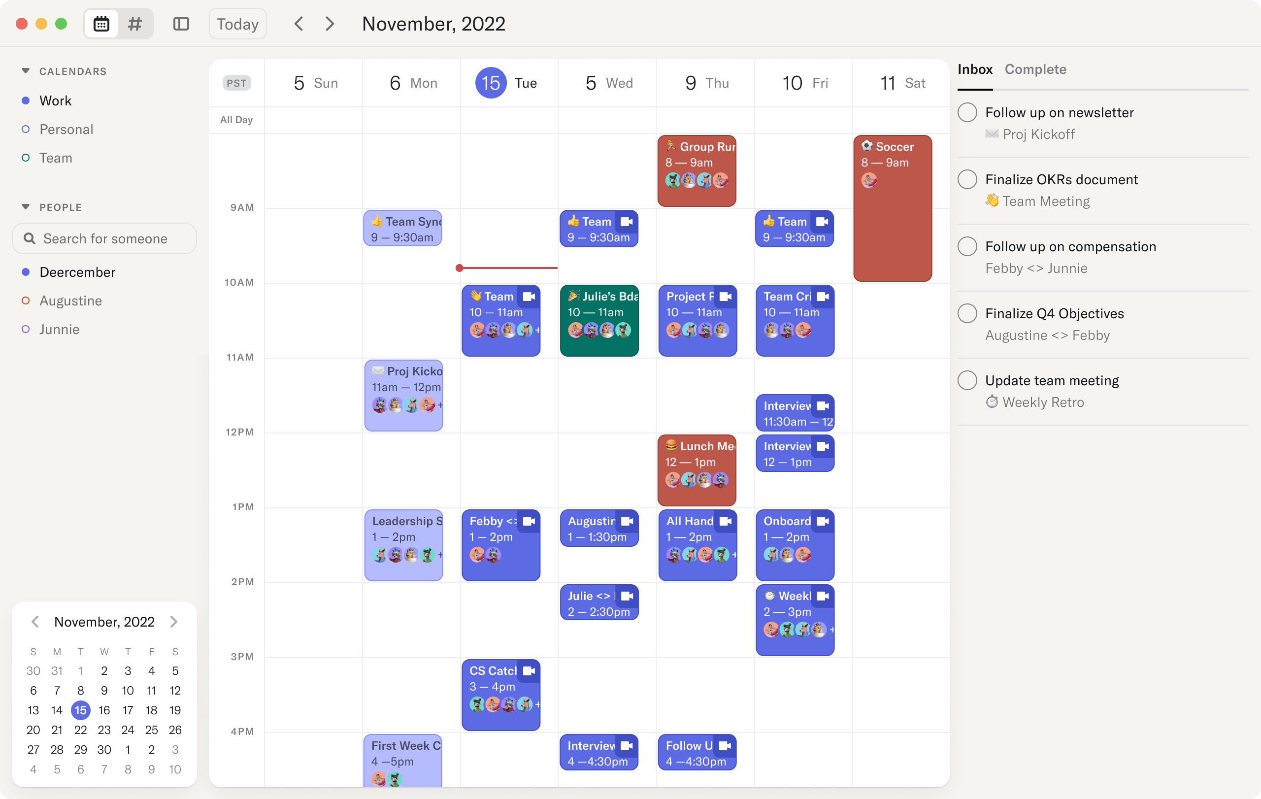Switch to calendar view using the calendar icon
1261x799 pixels.
click(x=101, y=23)
